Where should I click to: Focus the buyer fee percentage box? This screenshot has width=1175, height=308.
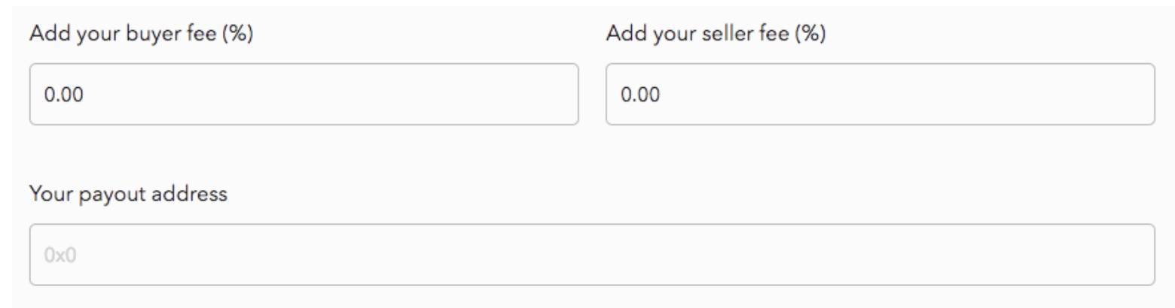click(x=304, y=94)
